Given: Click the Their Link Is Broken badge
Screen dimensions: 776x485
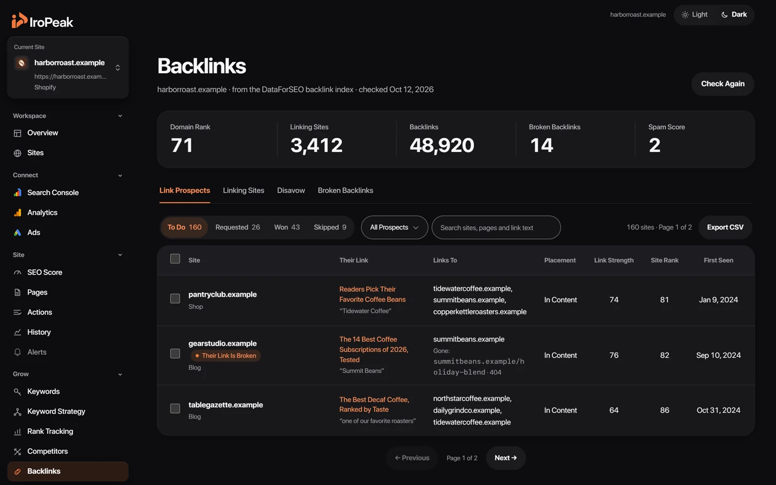Looking at the screenshot, I should (226, 356).
